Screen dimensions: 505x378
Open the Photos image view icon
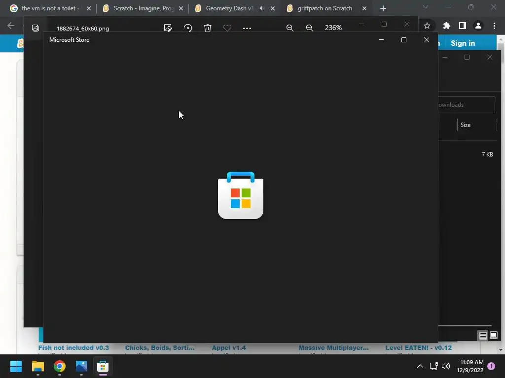coord(36,28)
